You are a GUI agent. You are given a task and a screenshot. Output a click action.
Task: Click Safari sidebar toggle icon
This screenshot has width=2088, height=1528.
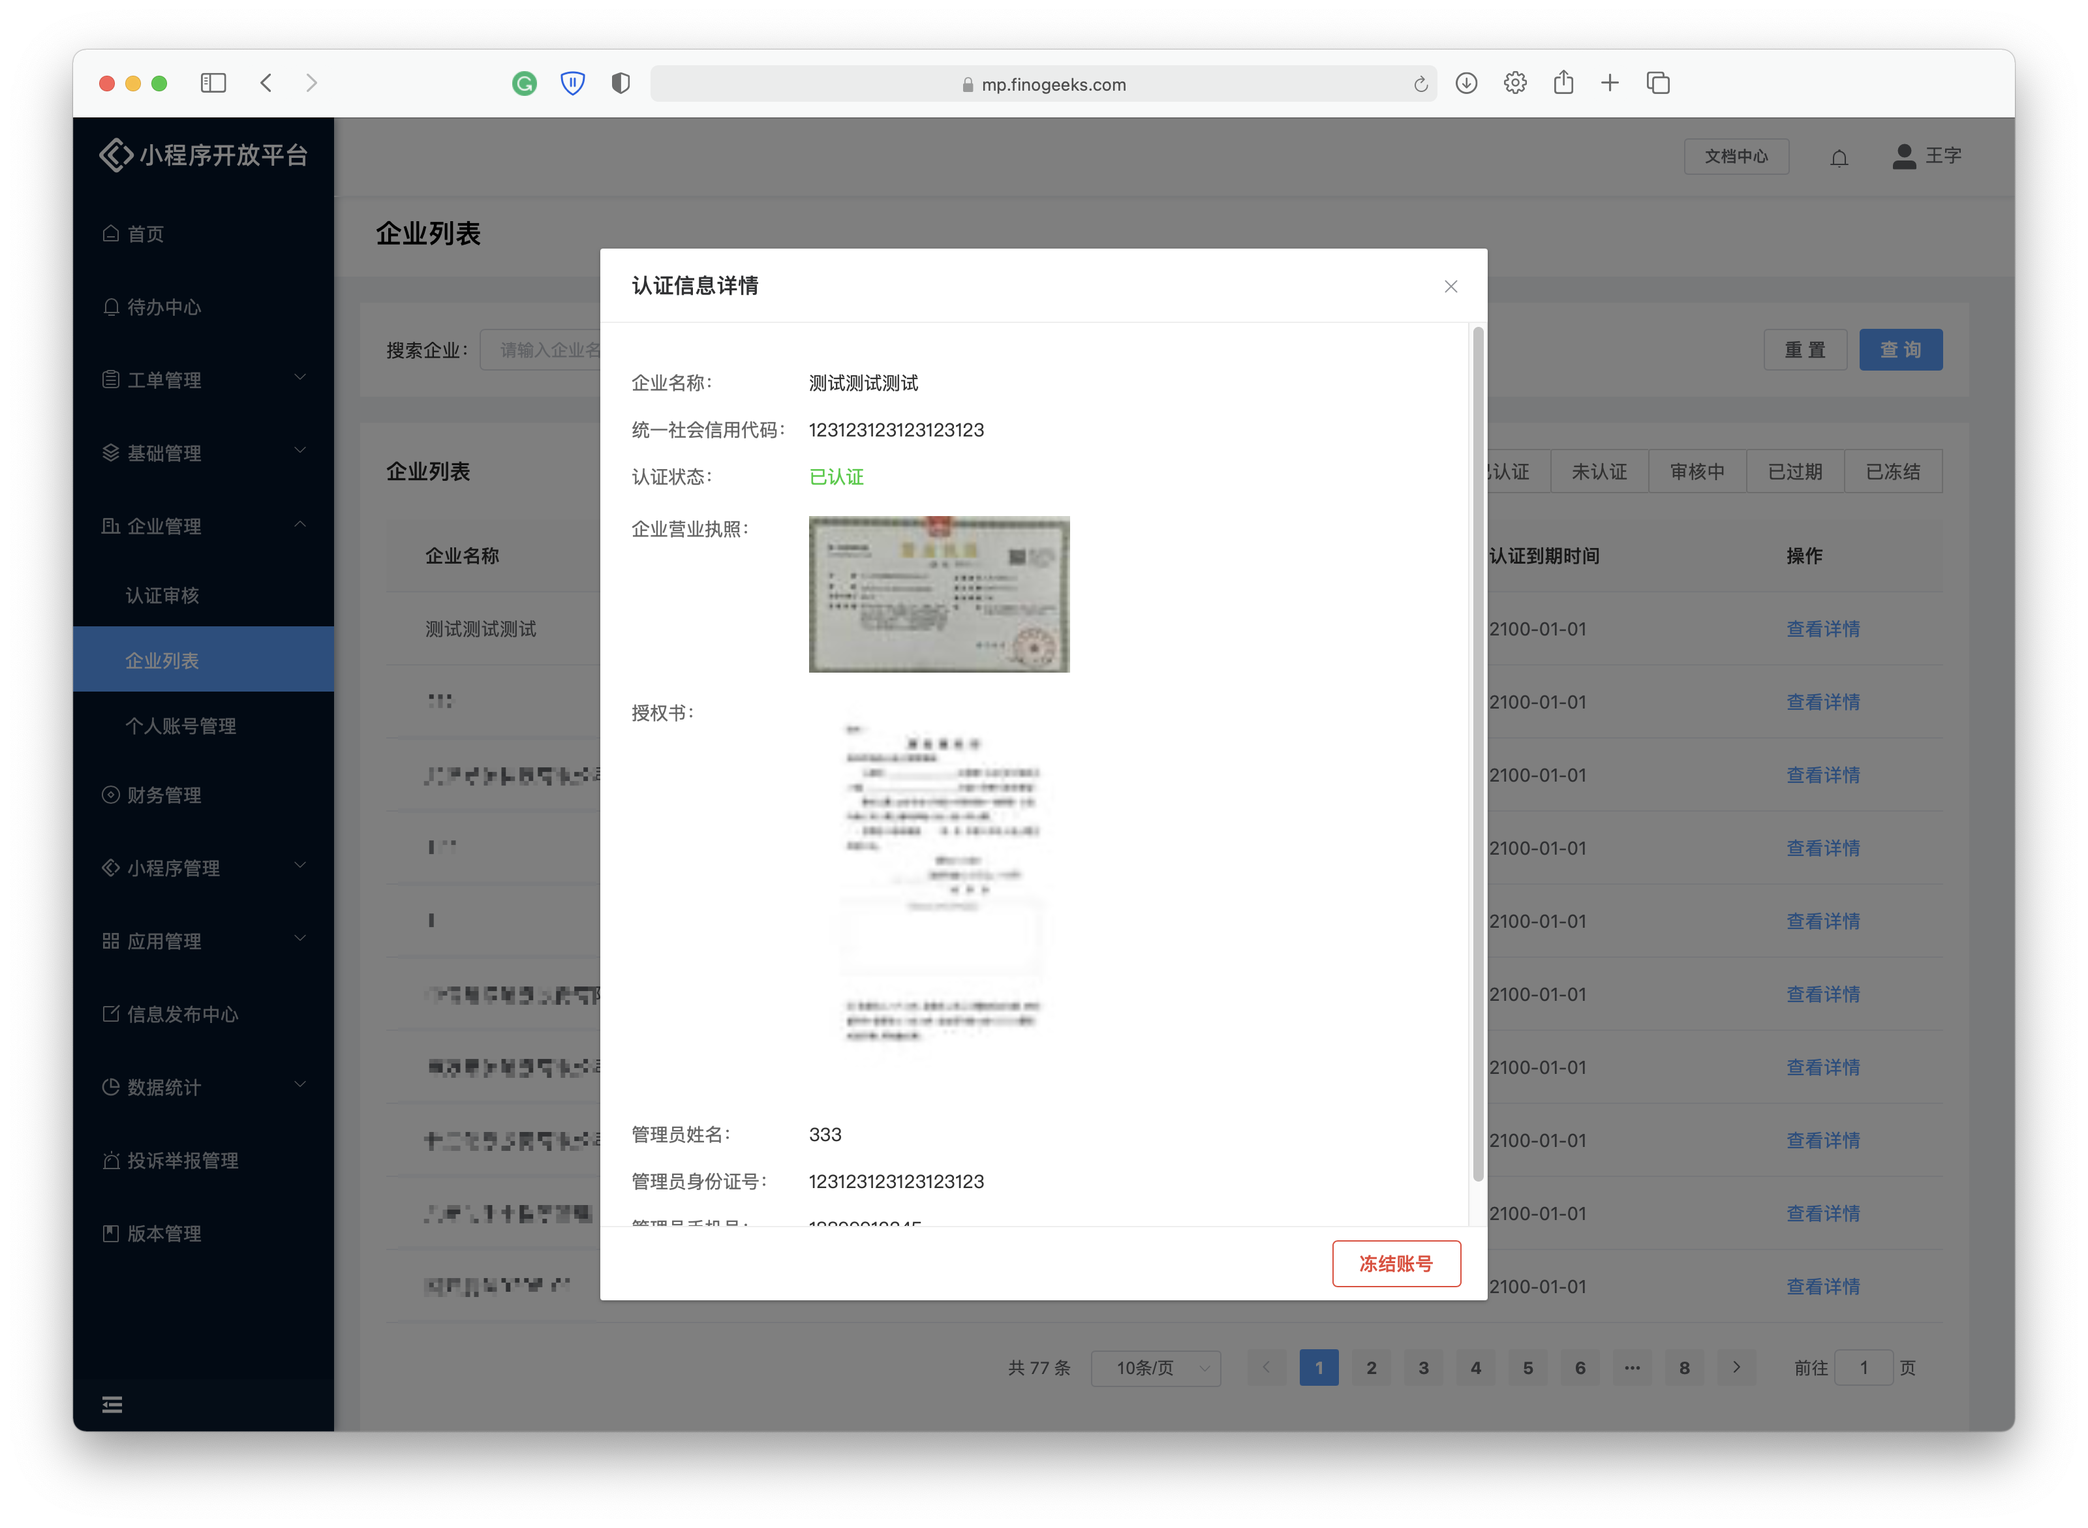click(x=213, y=84)
